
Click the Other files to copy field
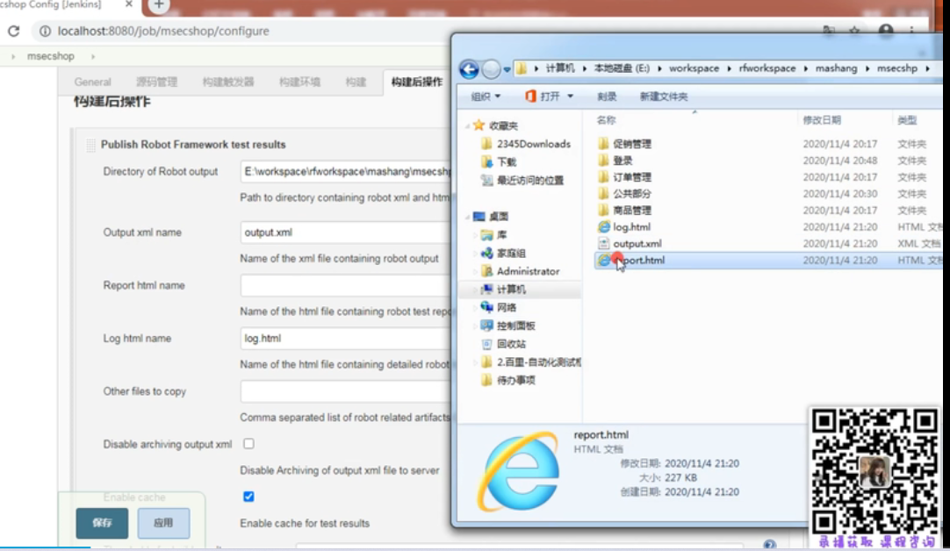tap(345, 391)
